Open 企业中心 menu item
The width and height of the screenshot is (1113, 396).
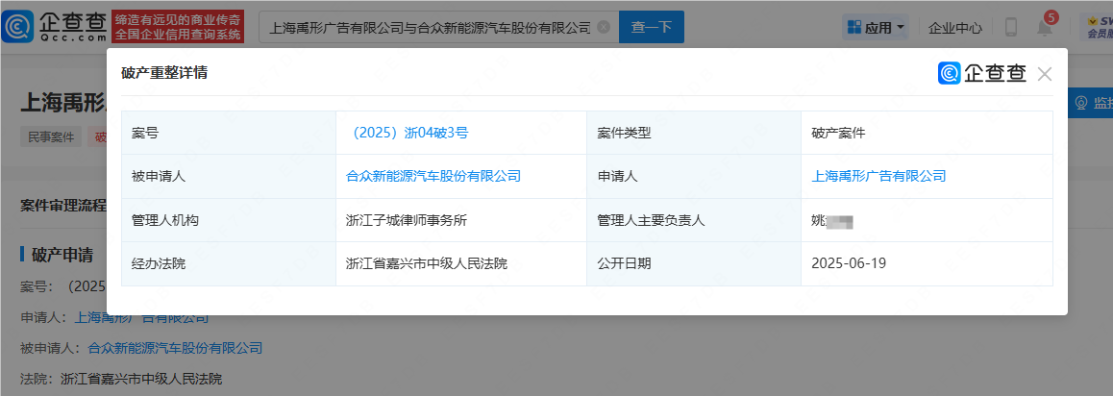pyautogui.click(x=954, y=28)
